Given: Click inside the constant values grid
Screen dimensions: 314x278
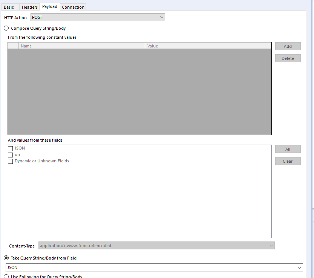Looking at the screenshot, I should (139, 90).
